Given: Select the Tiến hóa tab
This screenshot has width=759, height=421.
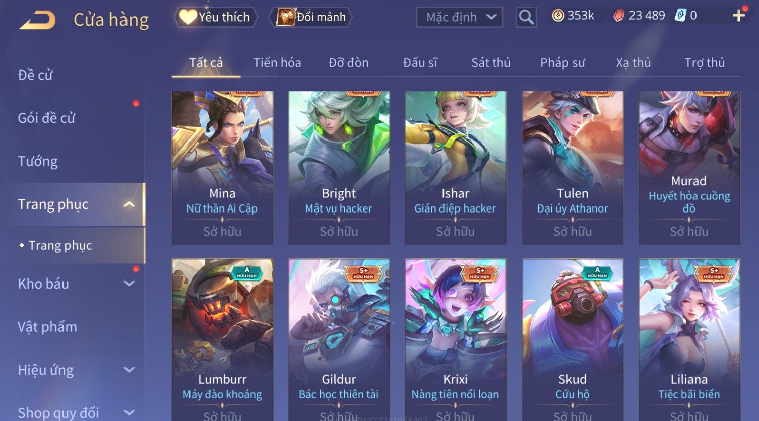Looking at the screenshot, I should click(x=277, y=63).
